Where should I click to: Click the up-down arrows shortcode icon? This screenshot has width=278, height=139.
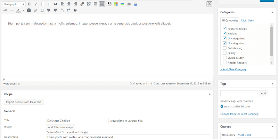point(109,4)
